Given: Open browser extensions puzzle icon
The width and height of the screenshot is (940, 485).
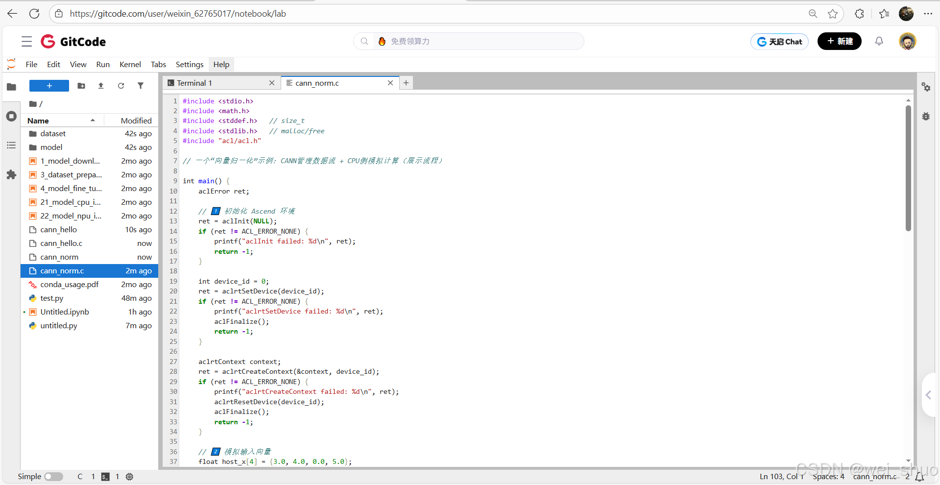Looking at the screenshot, I should point(859,14).
